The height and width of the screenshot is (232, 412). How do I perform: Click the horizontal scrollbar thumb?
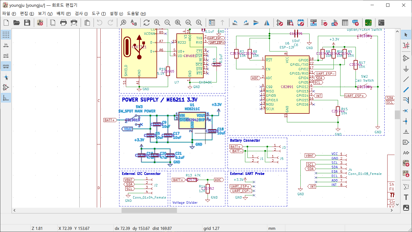click(149, 210)
